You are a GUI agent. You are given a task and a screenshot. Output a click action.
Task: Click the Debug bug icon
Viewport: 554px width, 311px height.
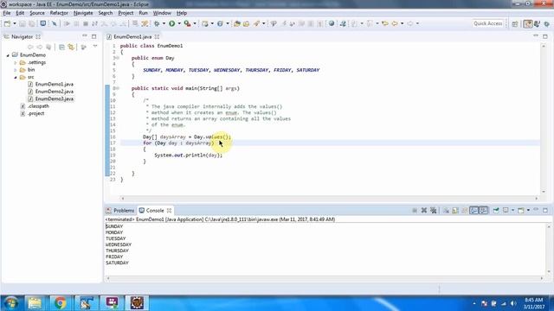[157, 23]
